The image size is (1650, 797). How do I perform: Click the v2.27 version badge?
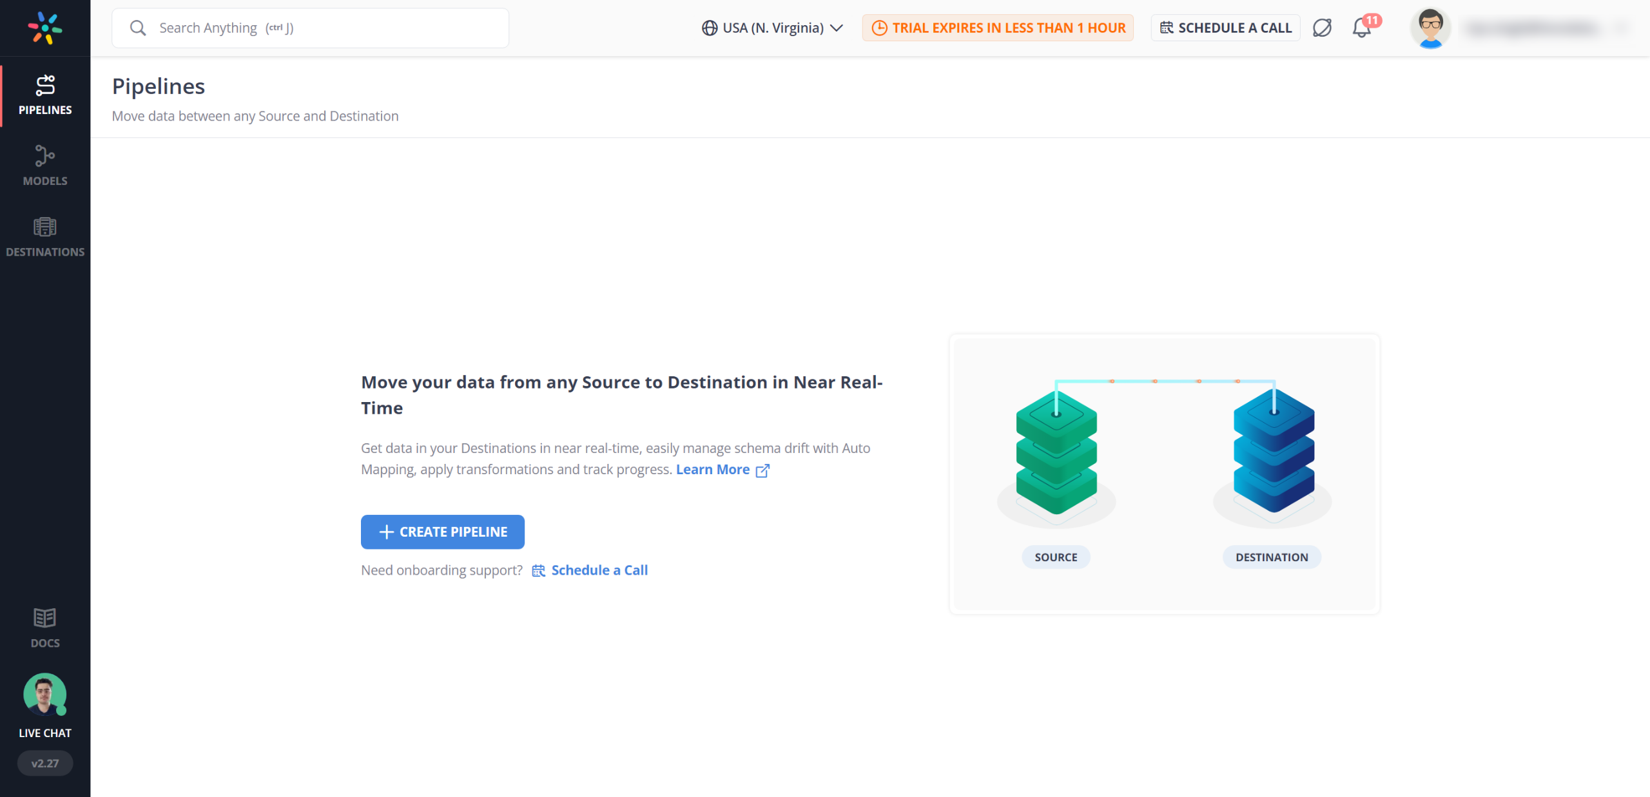coord(45,763)
